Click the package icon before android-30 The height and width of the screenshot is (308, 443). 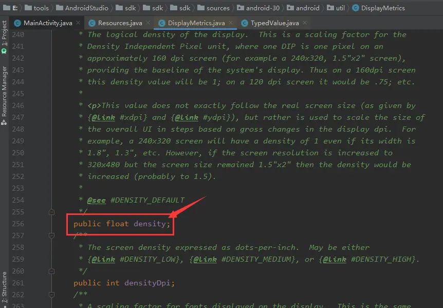point(241,8)
